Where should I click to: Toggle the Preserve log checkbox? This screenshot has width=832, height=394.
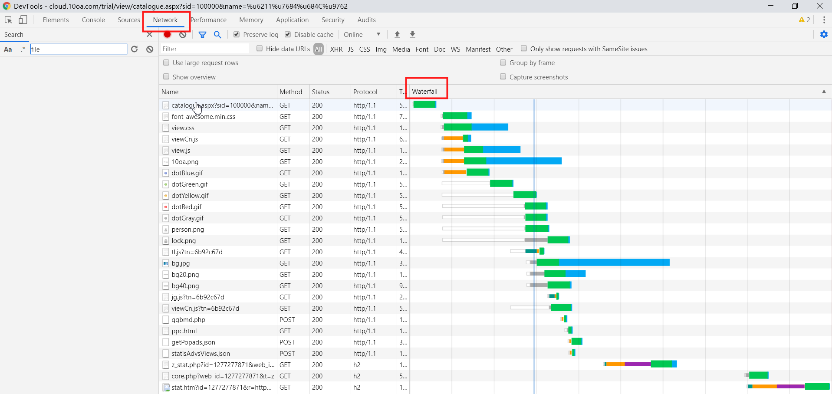coord(237,34)
